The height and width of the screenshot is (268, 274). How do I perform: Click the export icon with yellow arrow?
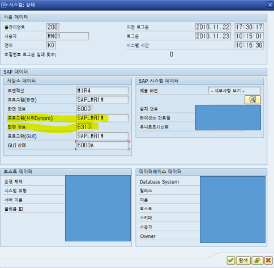257,261
